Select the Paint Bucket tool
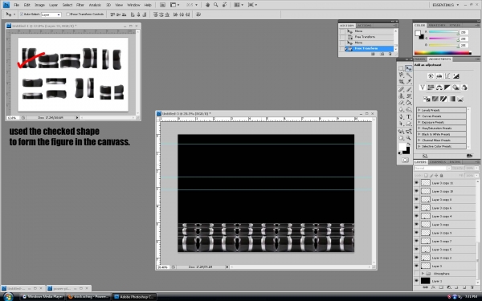The height and width of the screenshot is (301, 482). (409, 103)
